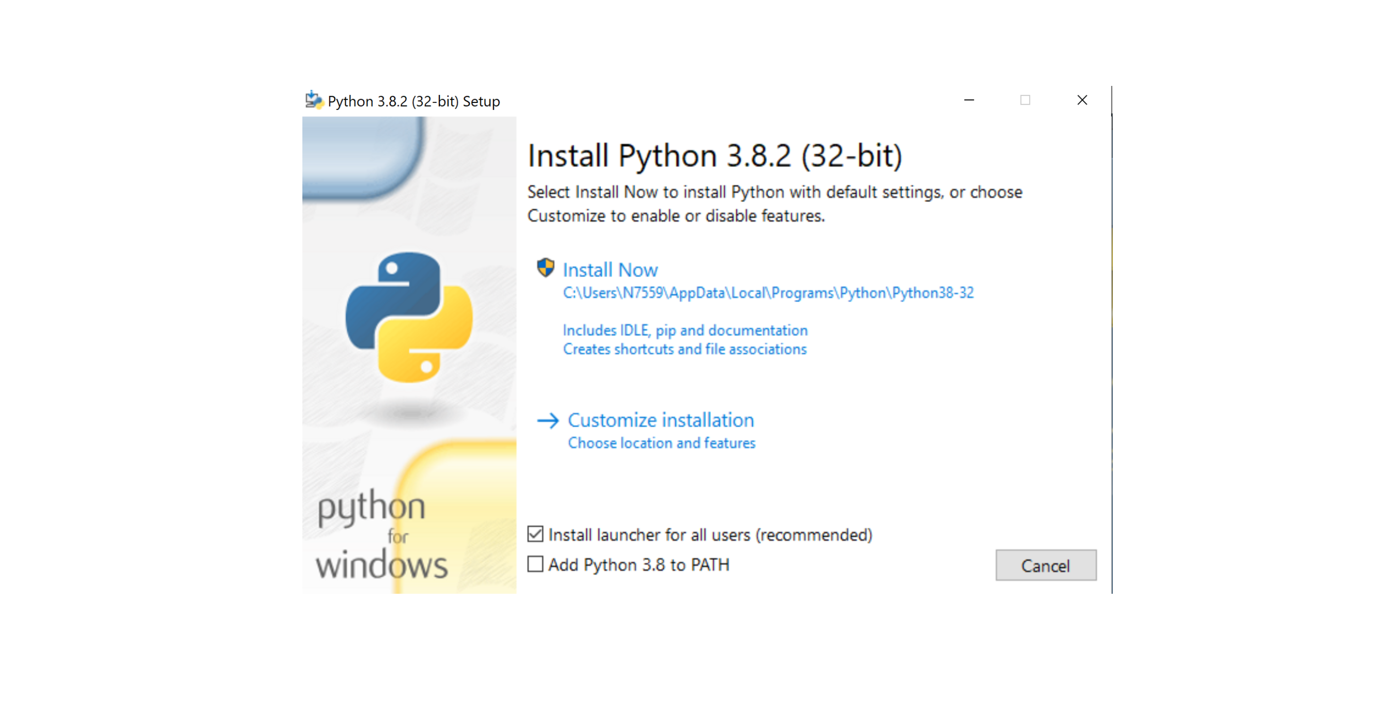Click the default install path under Install Now
1389x708 pixels.
click(768, 293)
